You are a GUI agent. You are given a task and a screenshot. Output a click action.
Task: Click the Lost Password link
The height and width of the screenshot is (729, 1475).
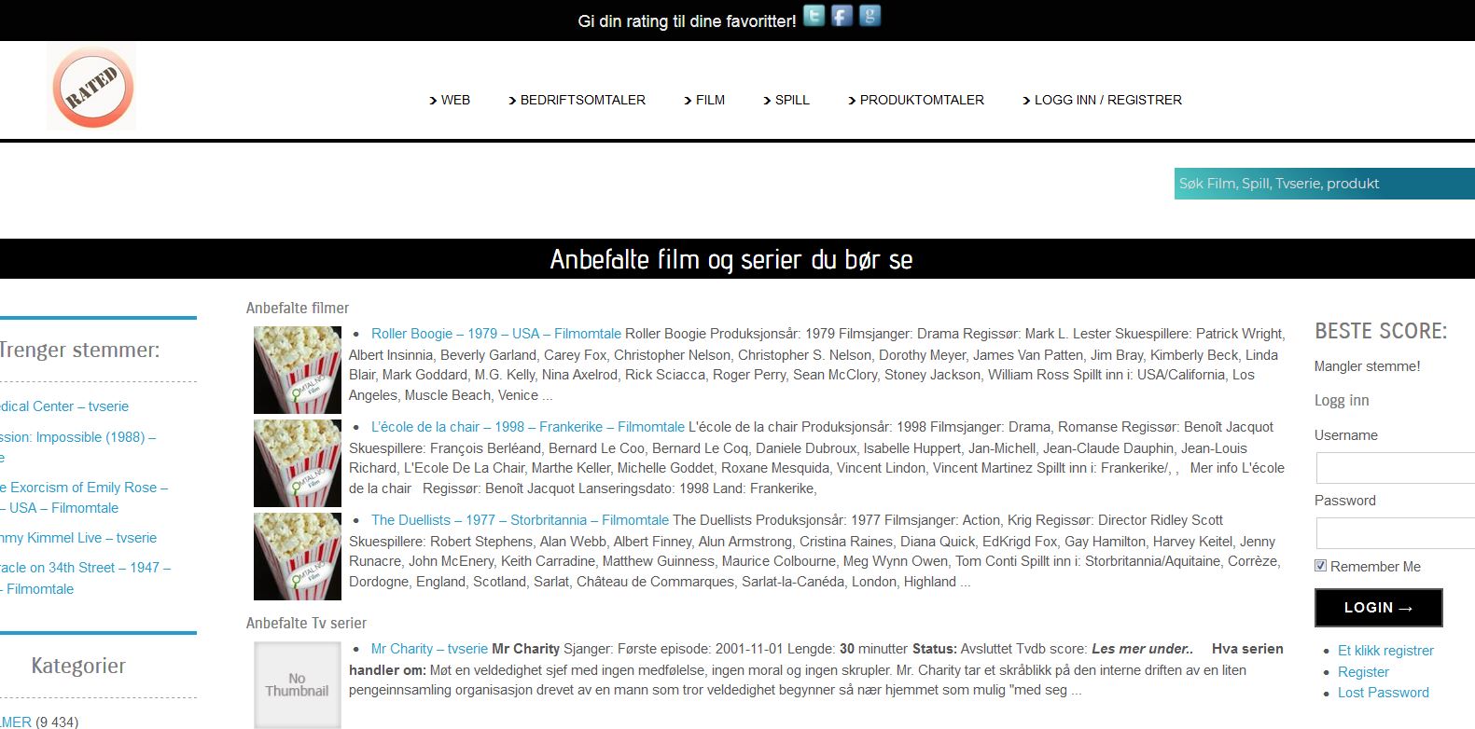click(x=1383, y=693)
